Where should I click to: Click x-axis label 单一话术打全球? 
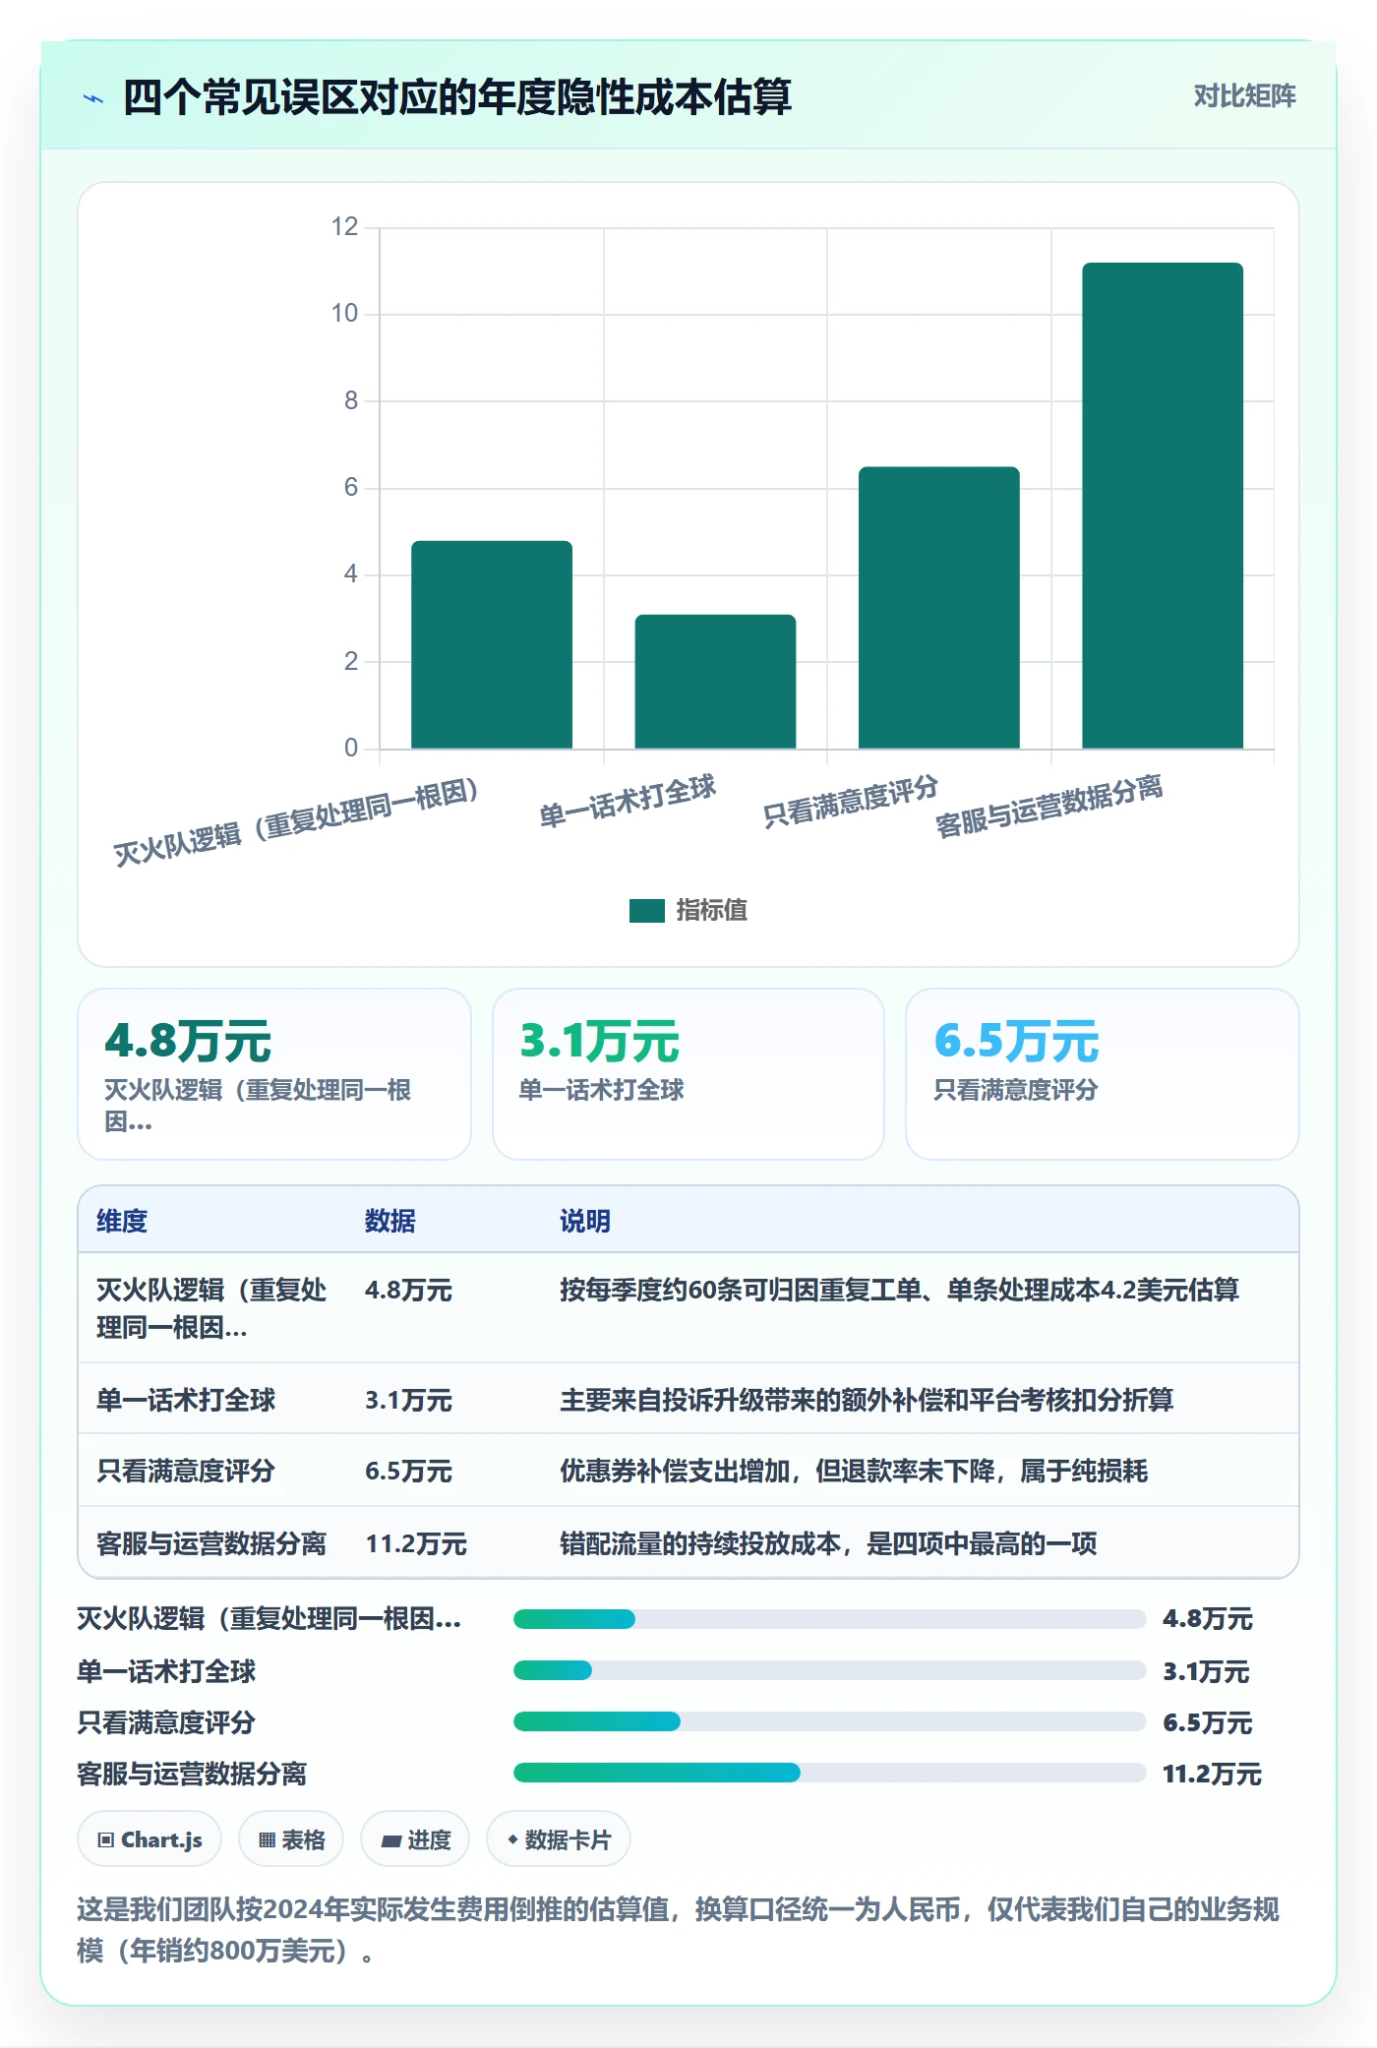point(628,801)
